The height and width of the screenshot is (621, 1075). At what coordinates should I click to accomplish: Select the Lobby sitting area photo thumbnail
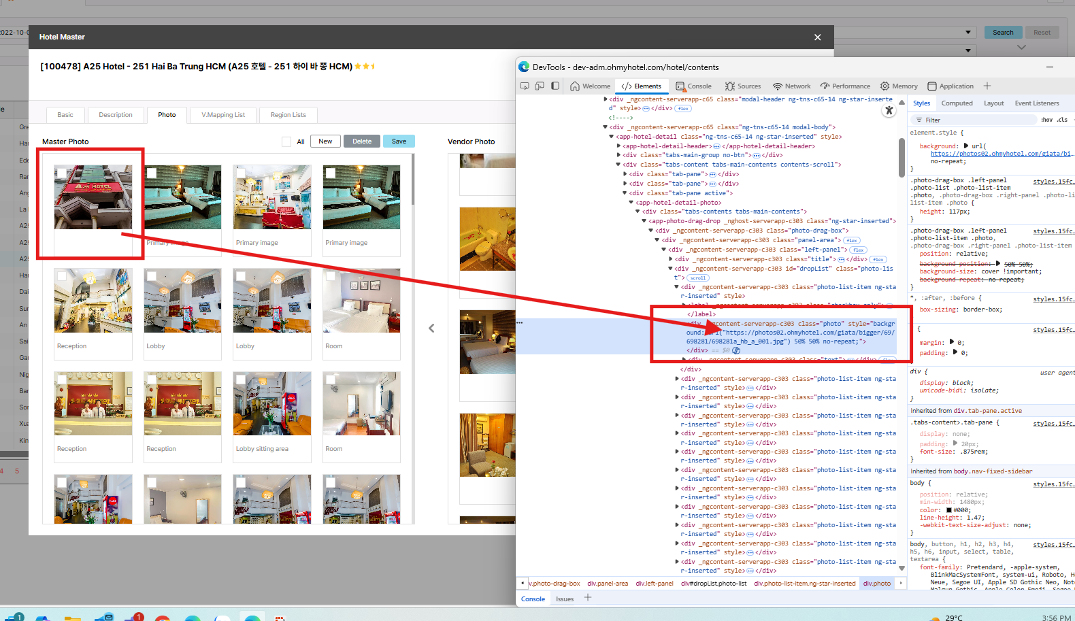pyautogui.click(x=272, y=403)
